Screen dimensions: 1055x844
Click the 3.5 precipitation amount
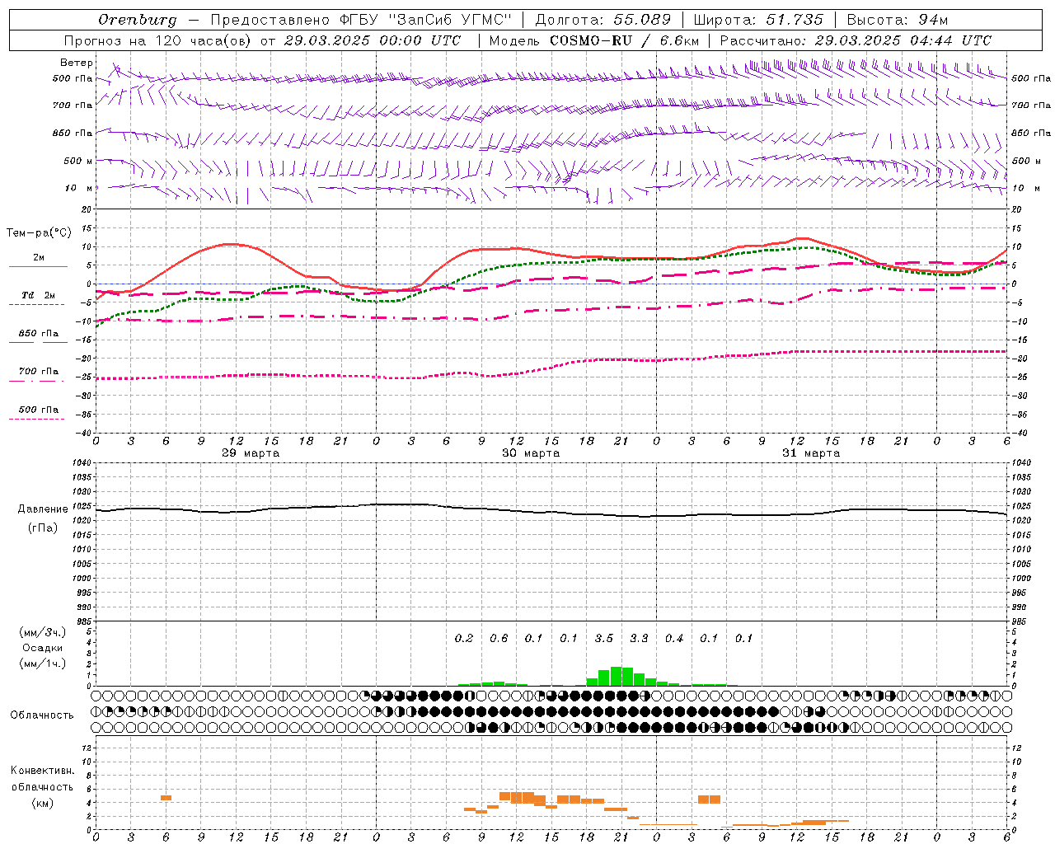604,638
